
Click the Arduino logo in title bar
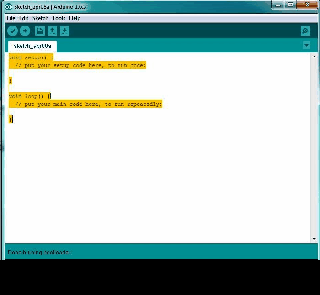9,7
